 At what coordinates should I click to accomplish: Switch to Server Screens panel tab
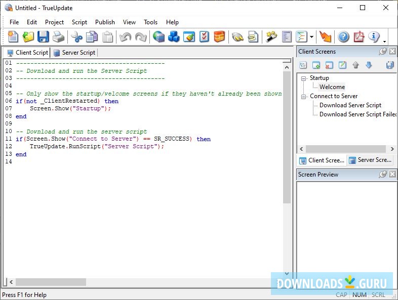coord(370,160)
